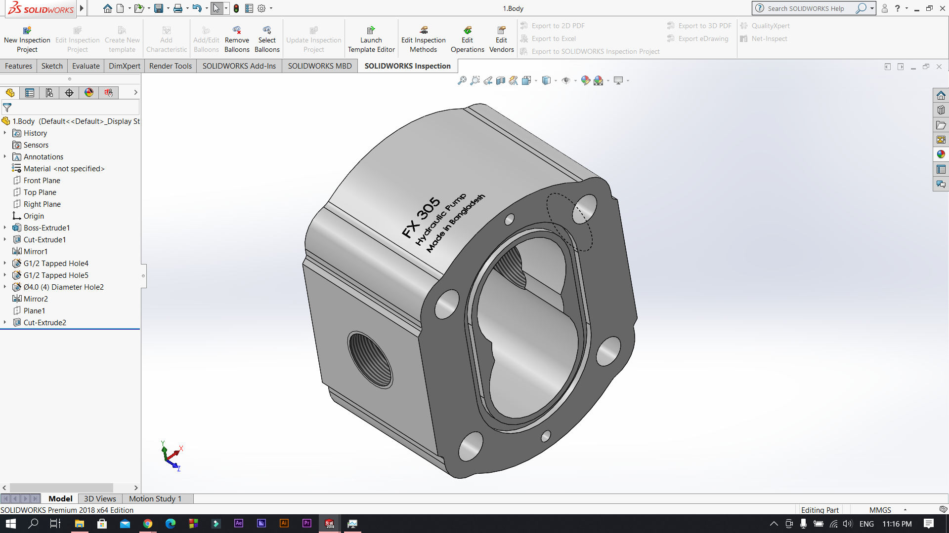Viewport: 949px width, 533px height.
Task: Open the Display Style dropdown arrow
Action: [x=556, y=81]
